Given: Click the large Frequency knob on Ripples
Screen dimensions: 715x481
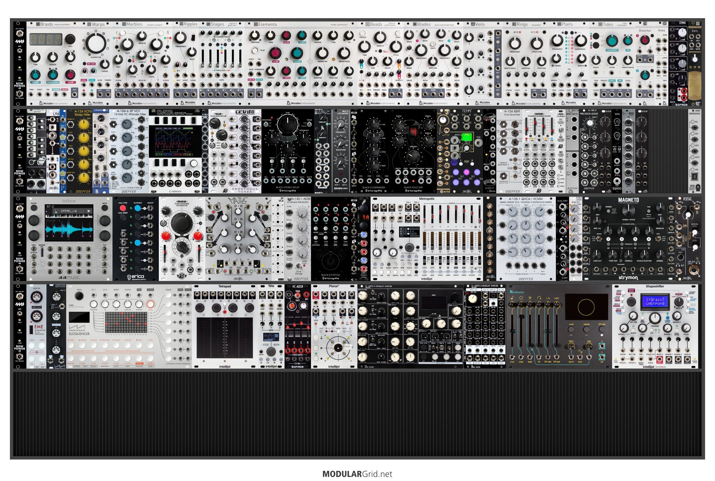Looking at the screenshot, I should click(x=181, y=37).
